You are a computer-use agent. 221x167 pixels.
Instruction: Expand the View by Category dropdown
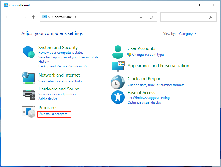[x=188, y=34]
